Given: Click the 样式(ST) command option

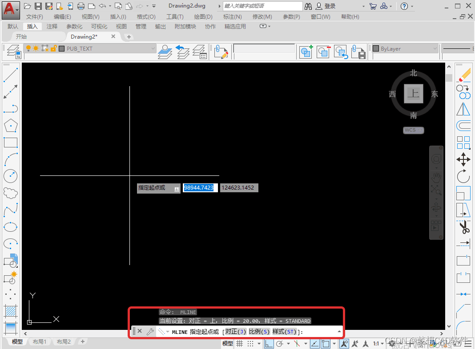Looking at the screenshot, I should (x=284, y=332).
